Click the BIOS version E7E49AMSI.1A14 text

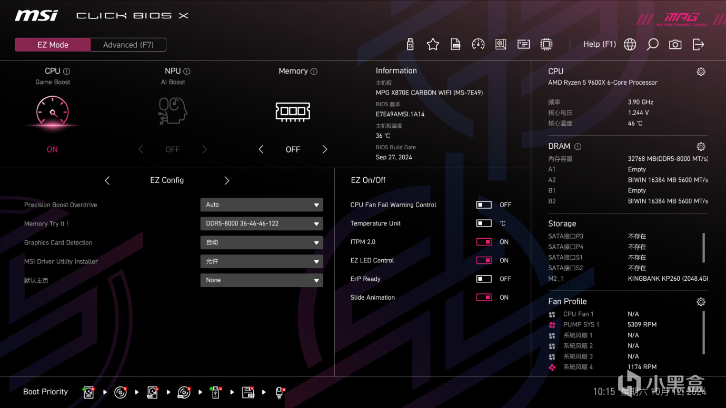coord(400,114)
